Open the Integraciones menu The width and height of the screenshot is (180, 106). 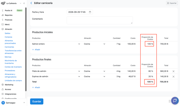(x=10, y=94)
